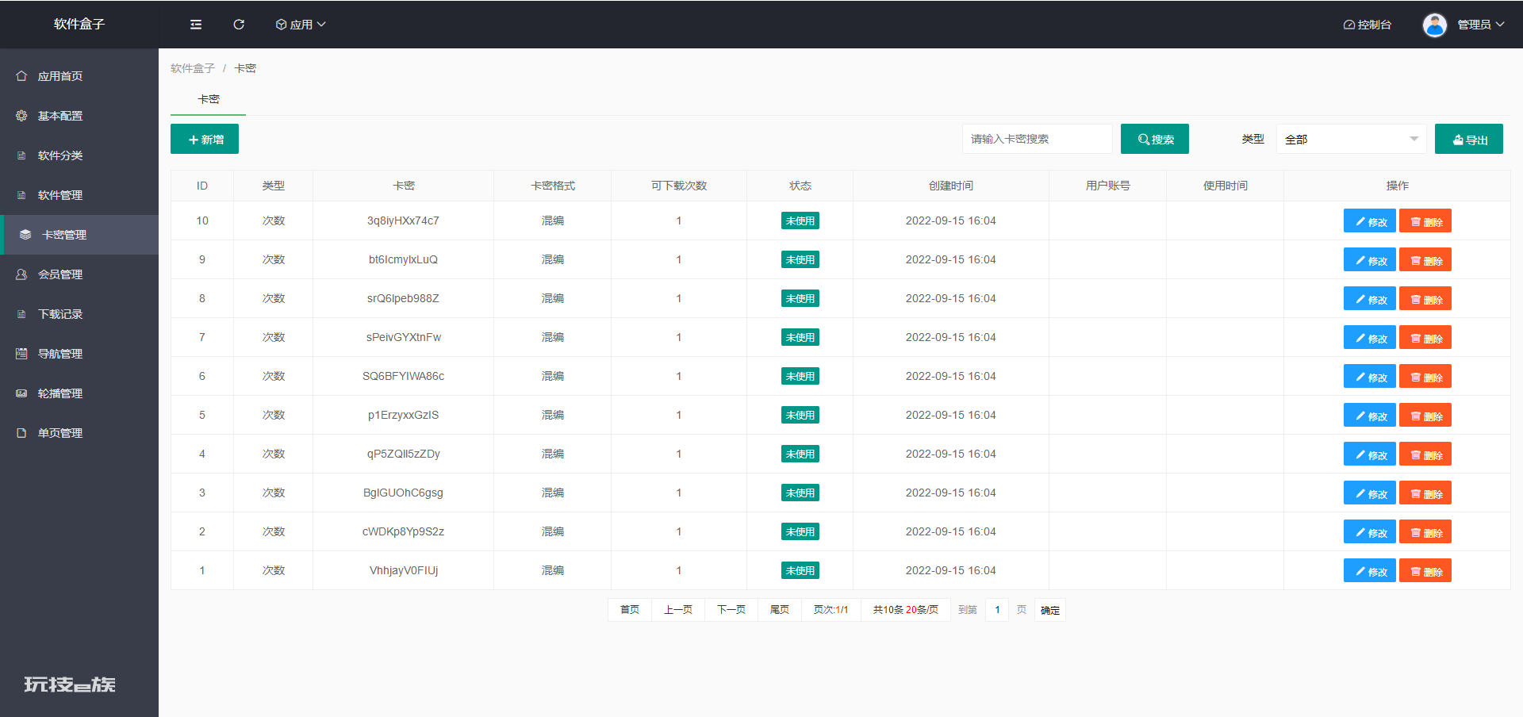Click 软件盒子 breadcrumb link
The height and width of the screenshot is (717, 1523).
[193, 68]
